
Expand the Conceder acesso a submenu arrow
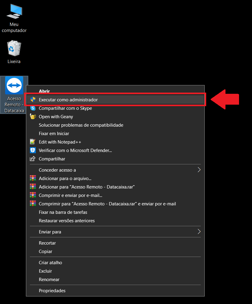click(x=199, y=170)
